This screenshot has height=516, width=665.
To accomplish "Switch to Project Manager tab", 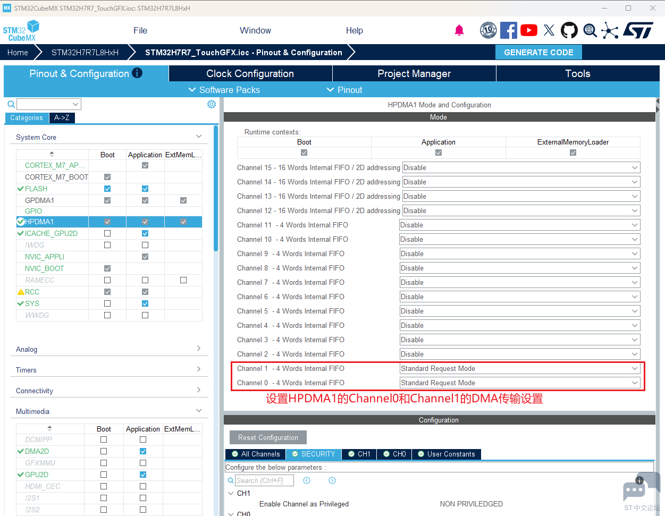I will [414, 73].
